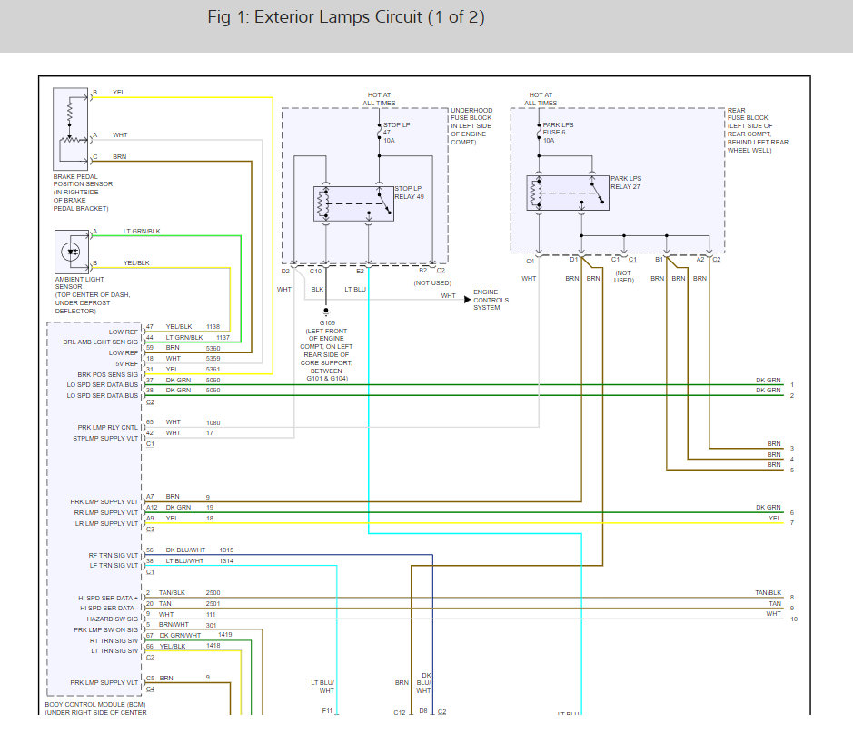Click the 'RT TRN SIG SW' pin label
The image size is (853, 733).
[114, 640]
